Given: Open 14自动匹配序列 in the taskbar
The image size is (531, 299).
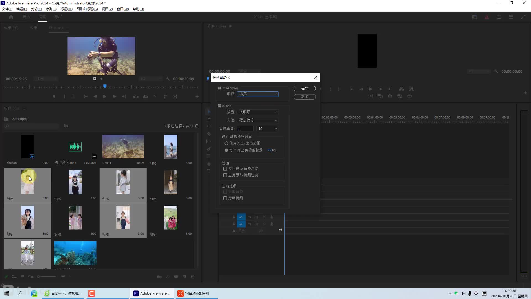Looking at the screenshot, I should 196,293.
